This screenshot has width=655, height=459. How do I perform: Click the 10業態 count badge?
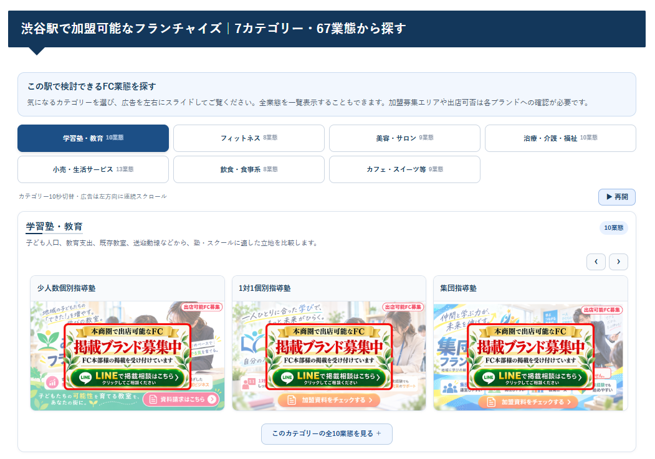point(614,228)
